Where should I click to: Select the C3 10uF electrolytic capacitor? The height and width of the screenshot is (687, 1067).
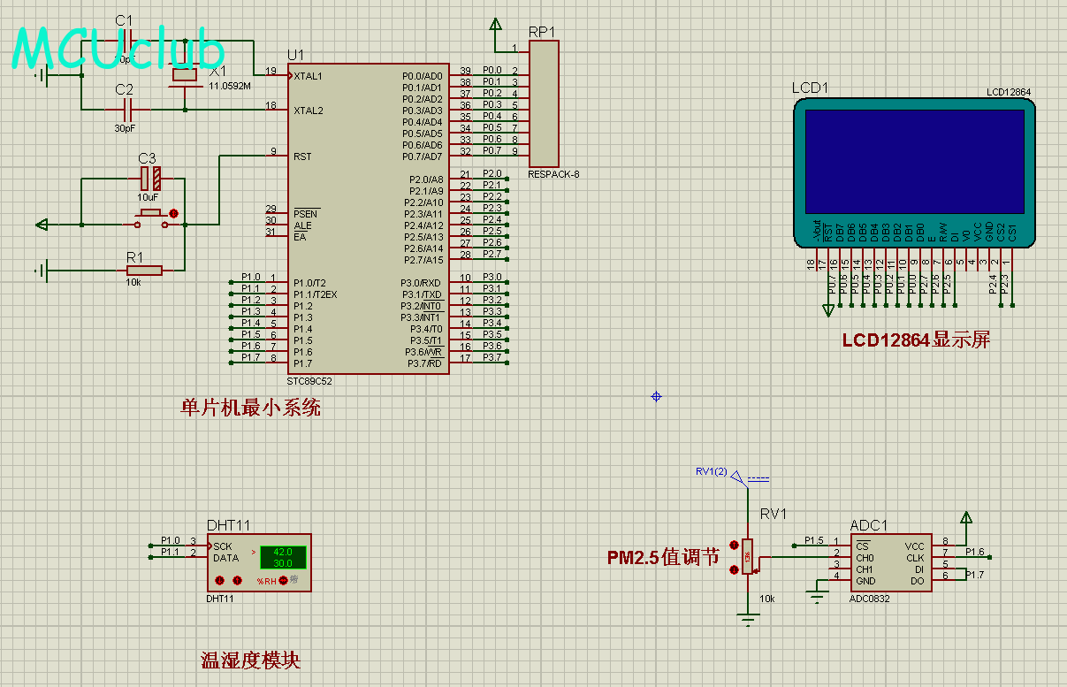[151, 179]
